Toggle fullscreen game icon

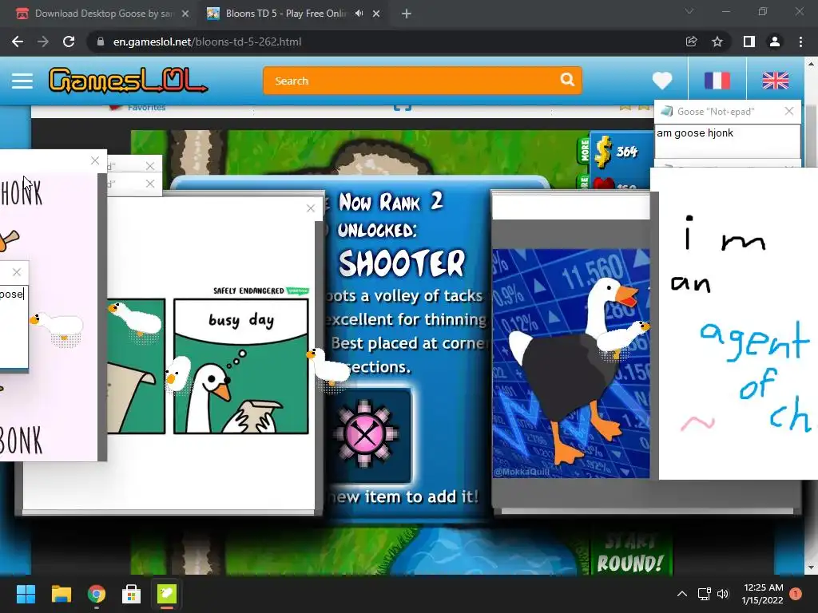pos(403,108)
